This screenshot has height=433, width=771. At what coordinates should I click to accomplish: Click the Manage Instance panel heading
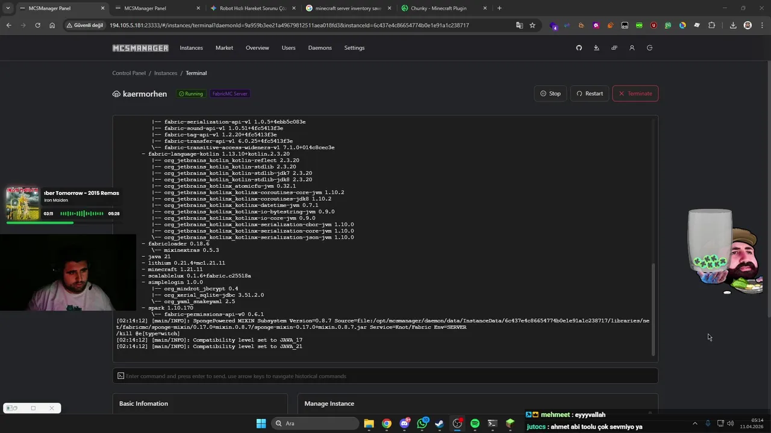pyautogui.click(x=329, y=404)
